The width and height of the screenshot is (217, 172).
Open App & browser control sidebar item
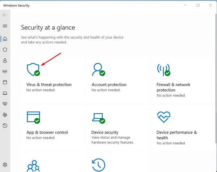[5, 82]
